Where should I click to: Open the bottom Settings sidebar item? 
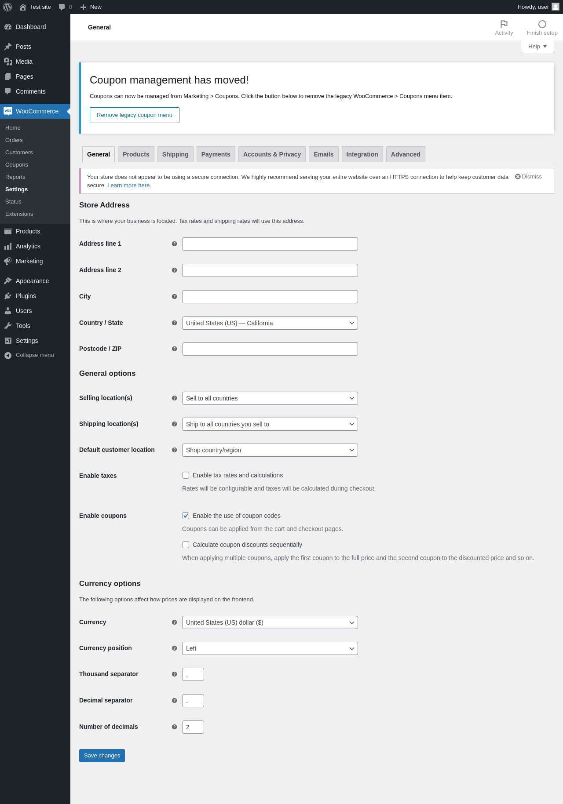35,341
